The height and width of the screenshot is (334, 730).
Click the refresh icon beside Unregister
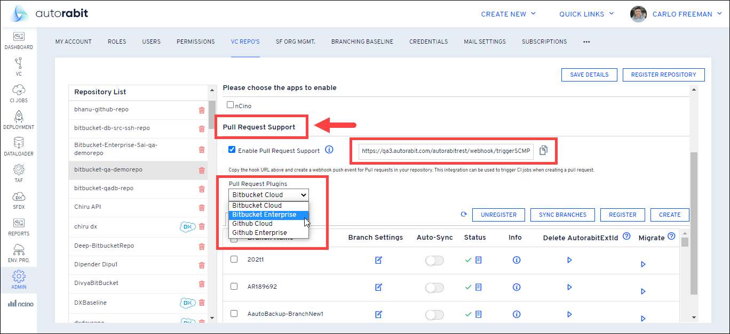(x=463, y=215)
